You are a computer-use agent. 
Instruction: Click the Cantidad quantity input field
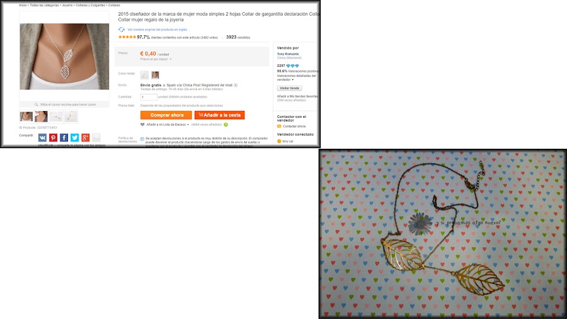coord(149,97)
